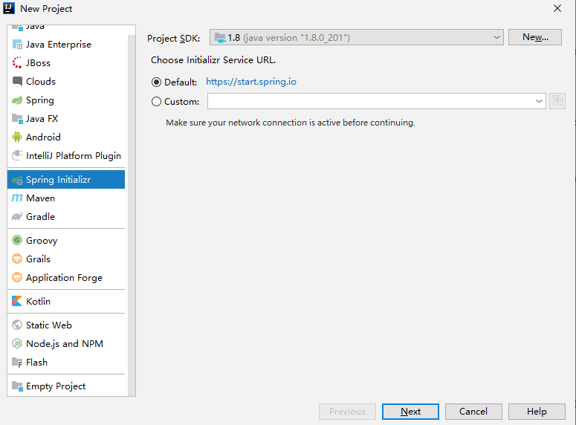Select Empty Project label

click(56, 386)
